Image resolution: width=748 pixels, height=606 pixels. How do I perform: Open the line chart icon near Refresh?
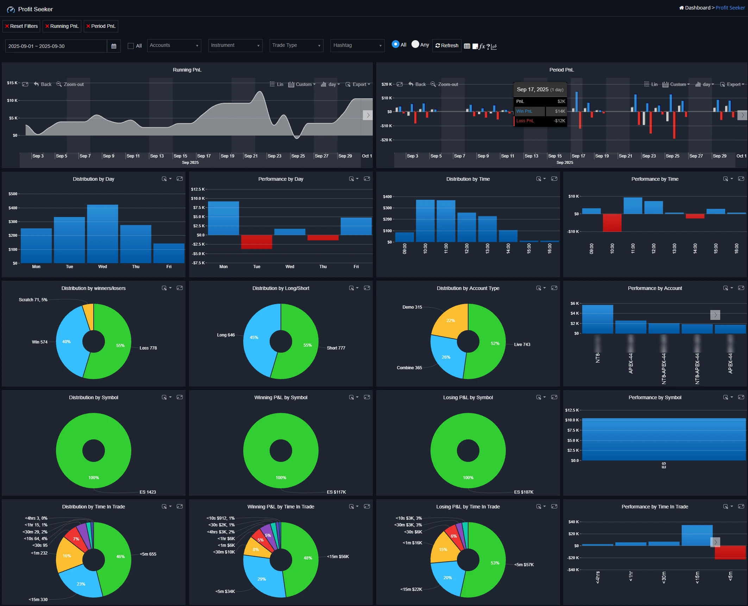pos(494,47)
